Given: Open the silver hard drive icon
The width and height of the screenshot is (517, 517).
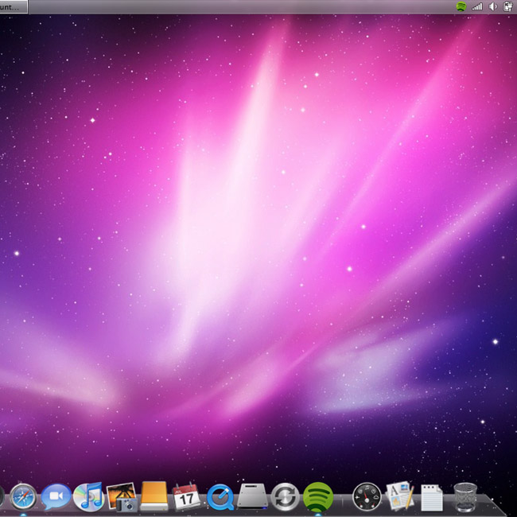Looking at the screenshot, I should (x=252, y=496).
